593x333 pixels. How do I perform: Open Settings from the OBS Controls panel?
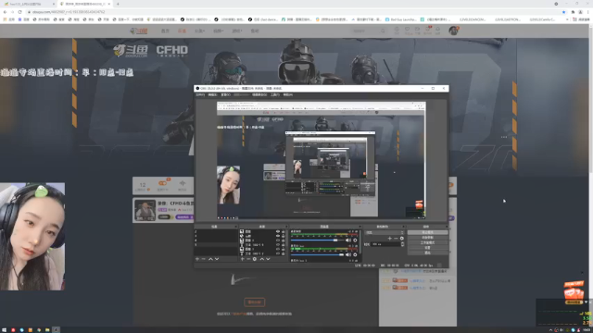(428, 248)
